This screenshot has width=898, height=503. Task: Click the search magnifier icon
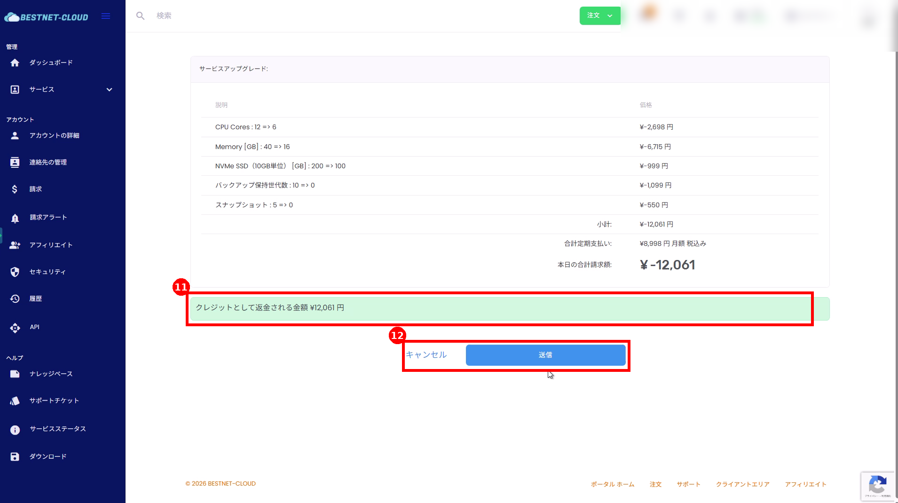tap(140, 16)
